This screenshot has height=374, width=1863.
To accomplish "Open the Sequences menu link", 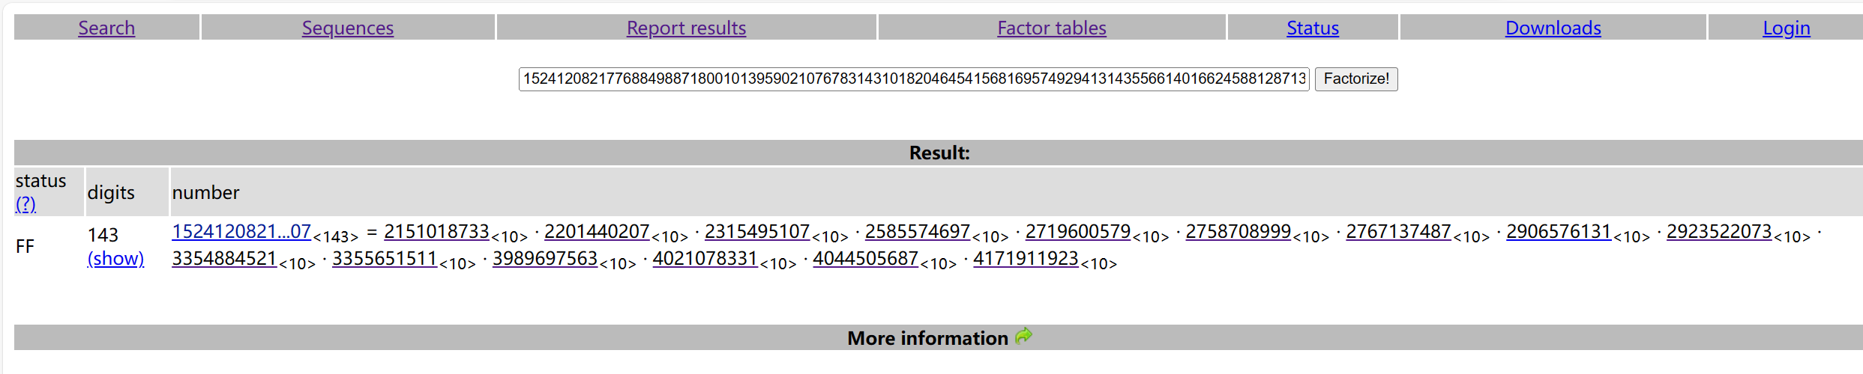I will (348, 28).
